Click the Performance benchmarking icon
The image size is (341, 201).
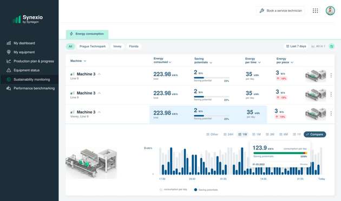tap(9, 89)
